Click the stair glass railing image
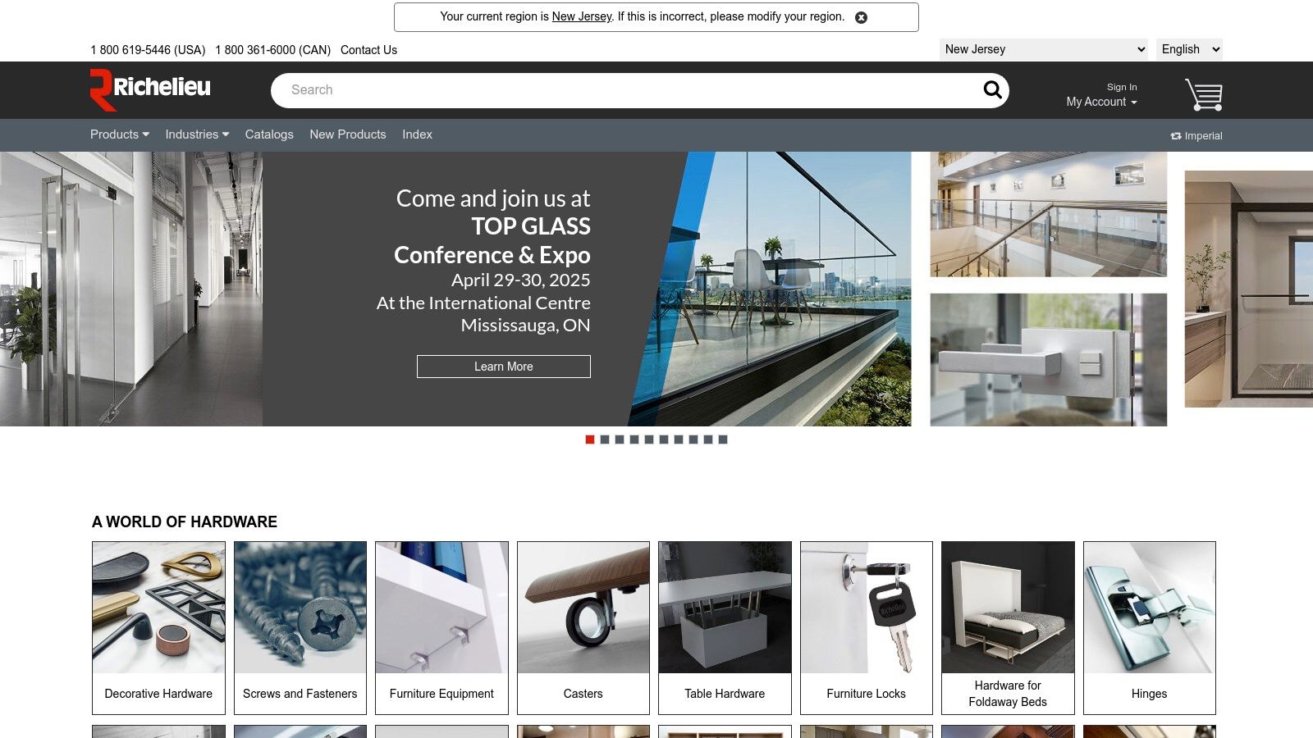The image size is (1313, 738). [x=1049, y=214]
